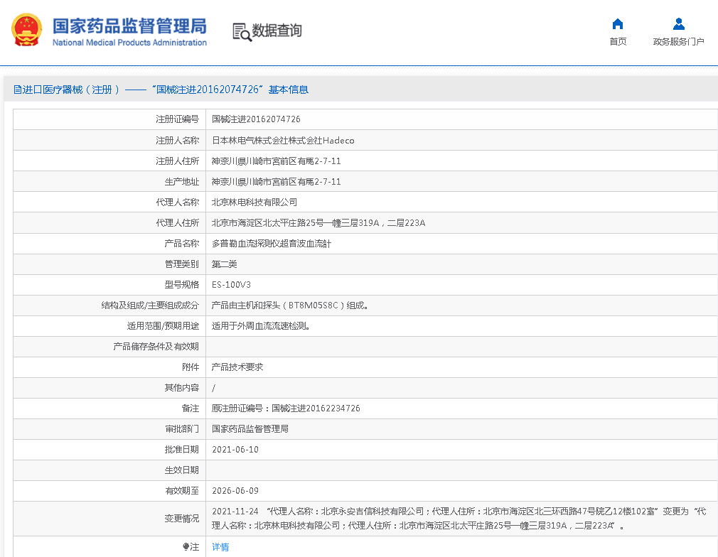Open the 数据查询 data query tool
This screenshot has width=718, height=557.
277,31
